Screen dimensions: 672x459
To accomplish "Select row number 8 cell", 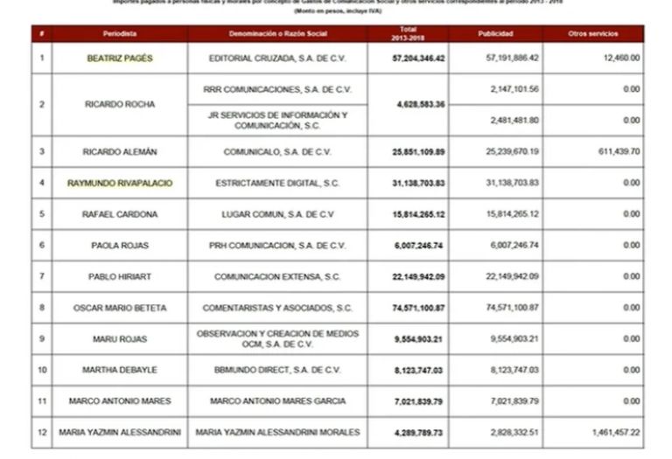I will (x=42, y=308).
